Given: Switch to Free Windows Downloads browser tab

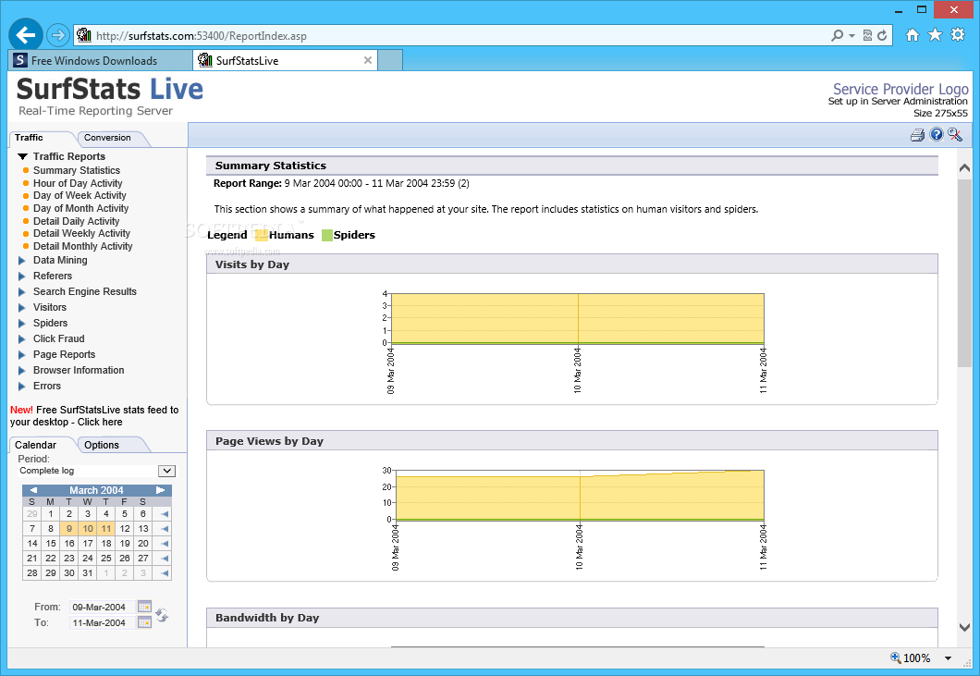Looking at the screenshot, I should [102, 61].
